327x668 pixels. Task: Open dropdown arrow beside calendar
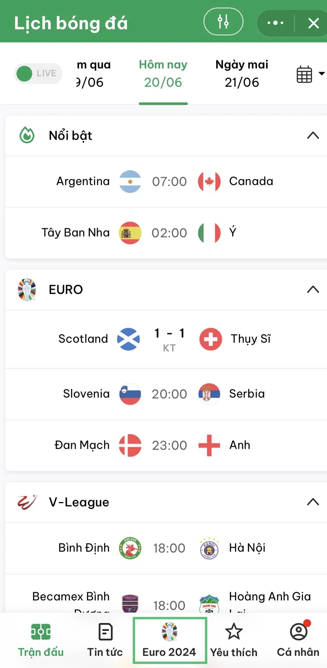(321, 74)
